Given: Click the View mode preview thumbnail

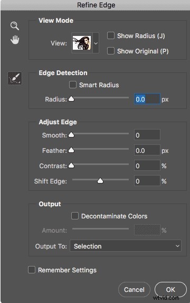Looking at the screenshot, I should coord(82,43).
